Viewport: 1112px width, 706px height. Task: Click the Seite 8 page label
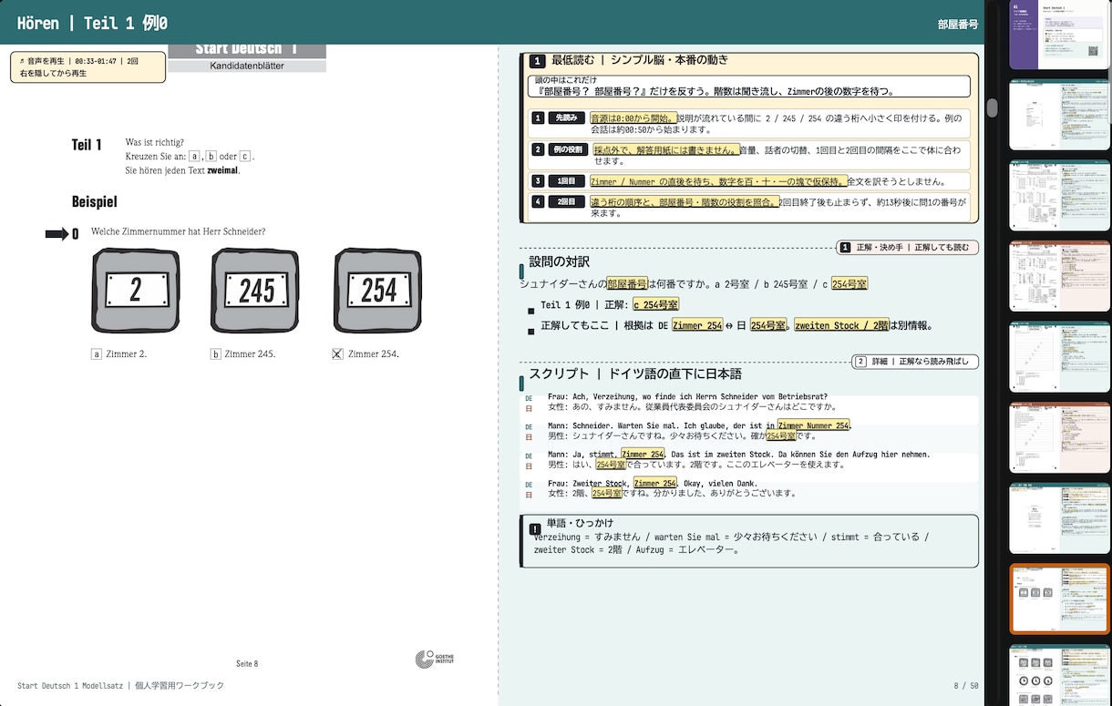point(247,664)
